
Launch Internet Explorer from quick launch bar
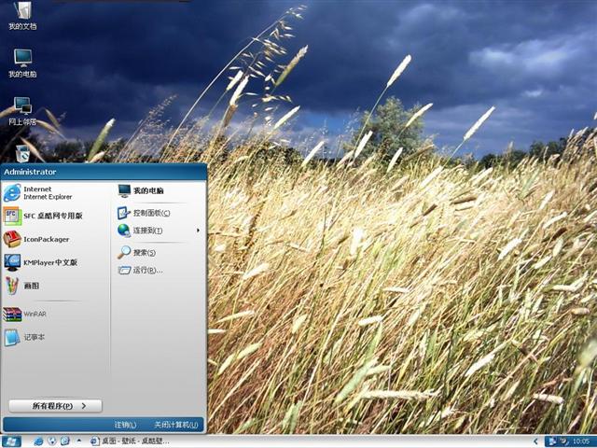[38, 441]
